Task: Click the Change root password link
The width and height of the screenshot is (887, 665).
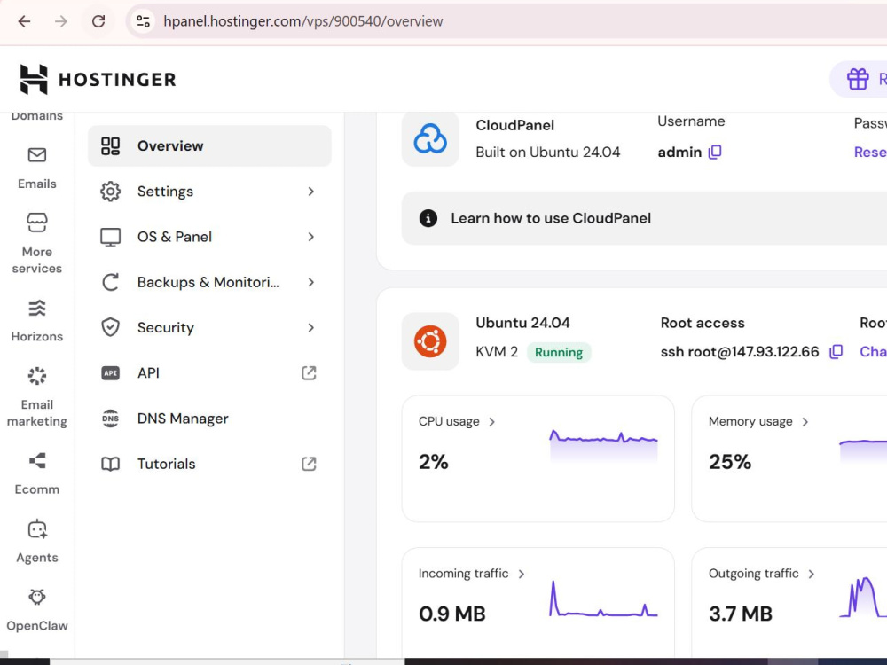Action: tap(873, 352)
